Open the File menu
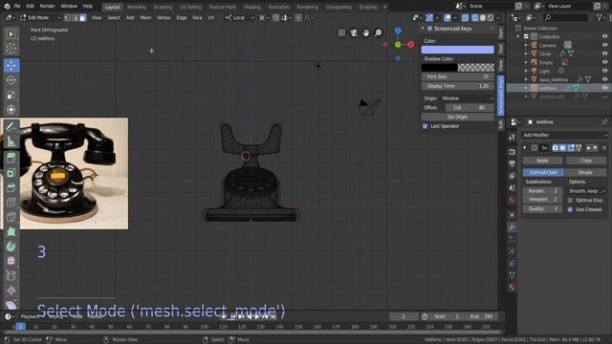The height and width of the screenshot is (344, 612). [x=17, y=7]
